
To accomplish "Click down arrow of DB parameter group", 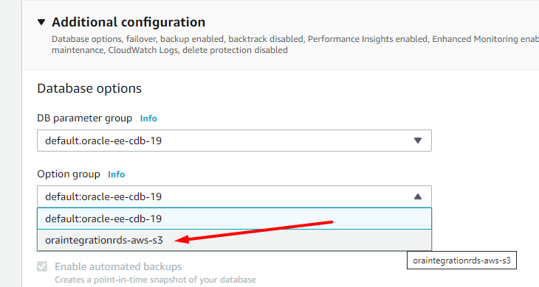I will [x=418, y=141].
